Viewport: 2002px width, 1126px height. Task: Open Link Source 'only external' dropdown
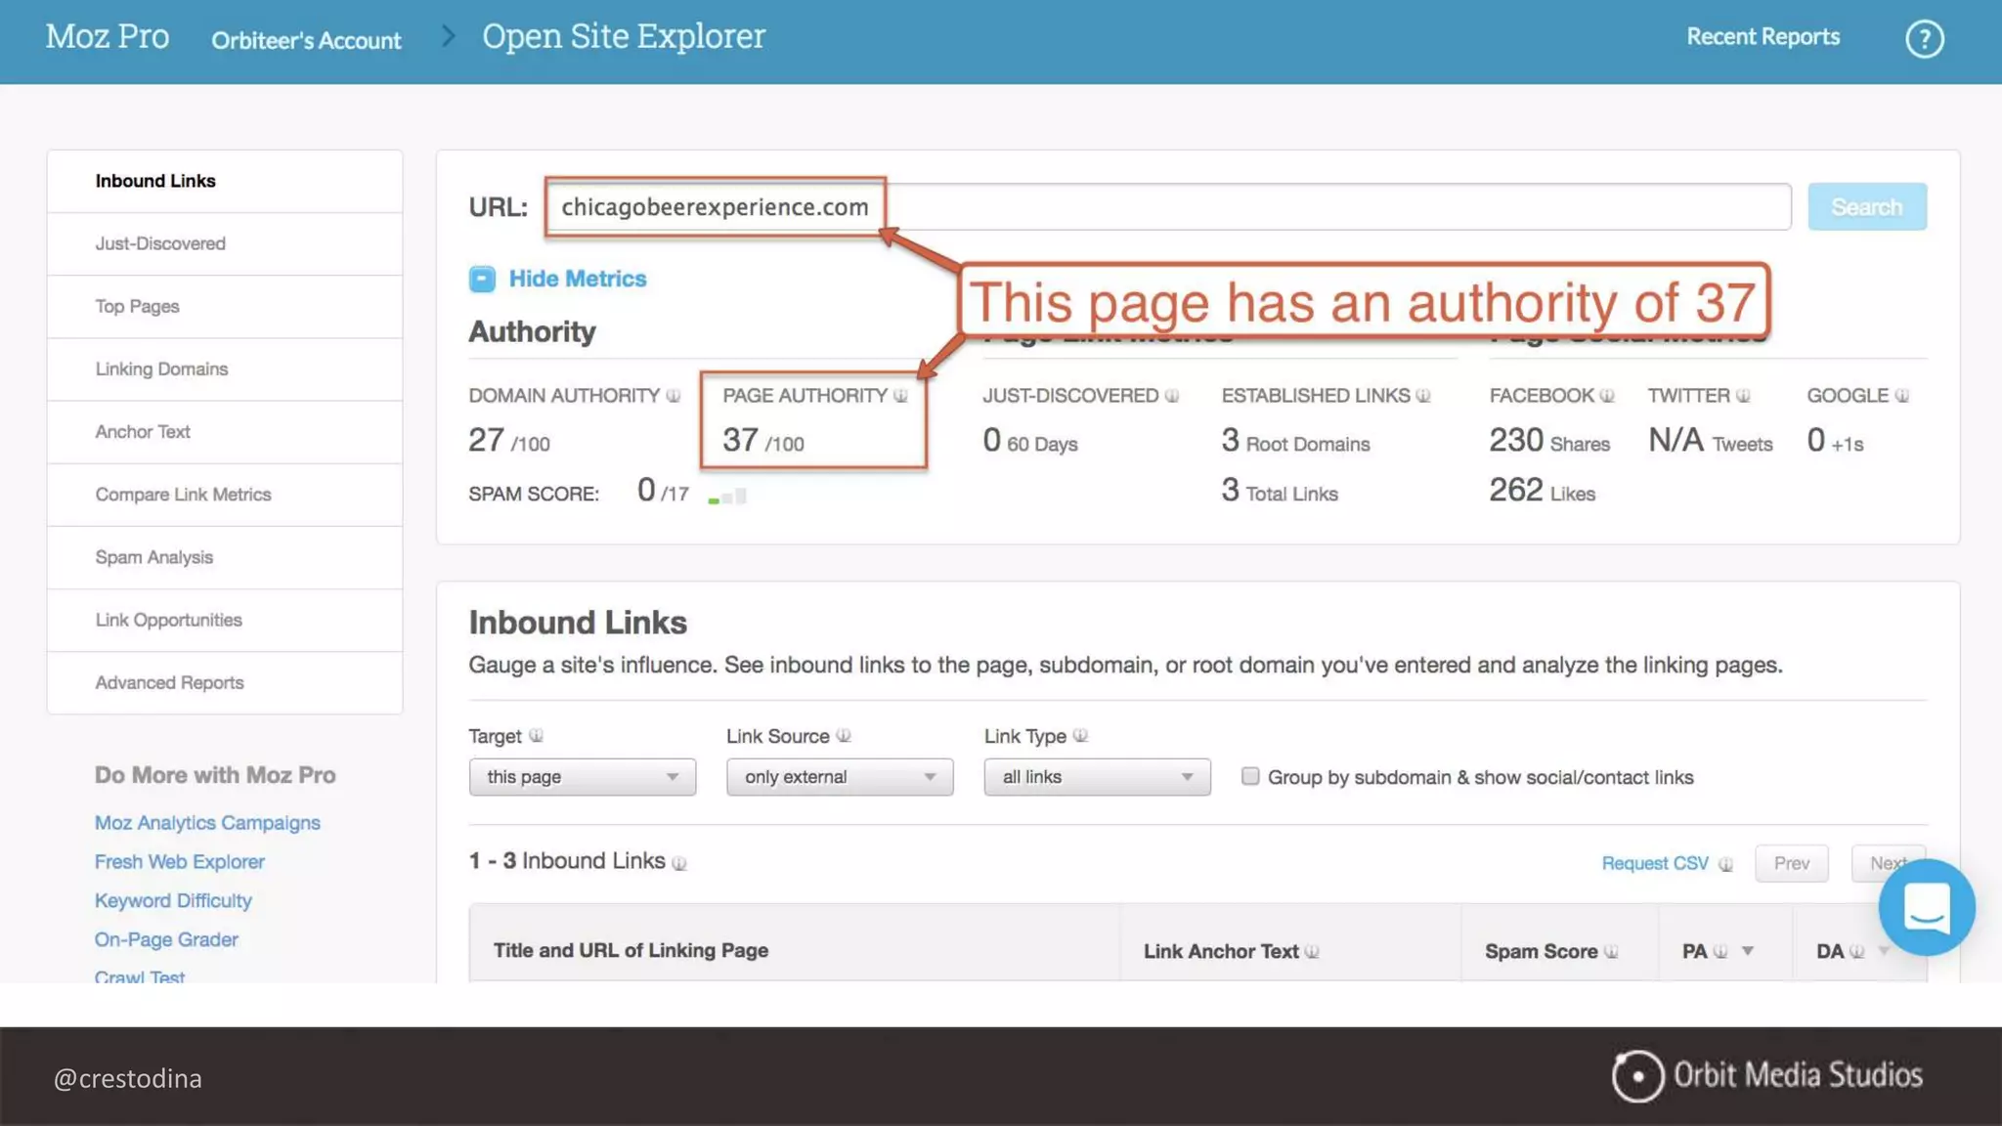[839, 777]
